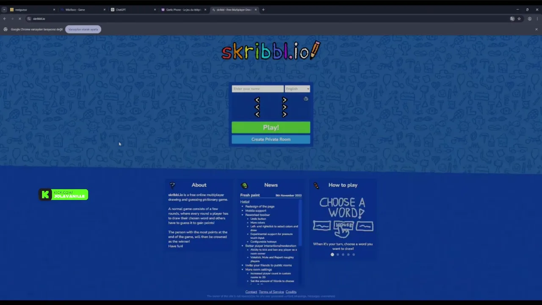Select fourth How to play slide dot
The height and width of the screenshot is (305, 542).
pos(348,255)
